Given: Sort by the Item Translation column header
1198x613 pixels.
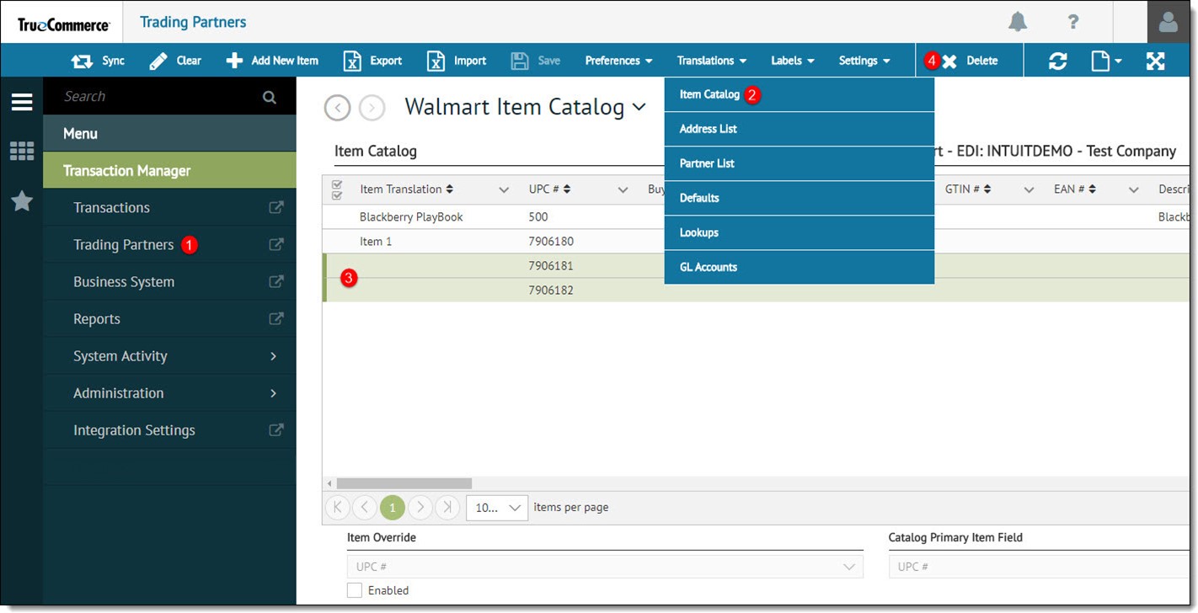Looking at the screenshot, I should click(x=406, y=189).
